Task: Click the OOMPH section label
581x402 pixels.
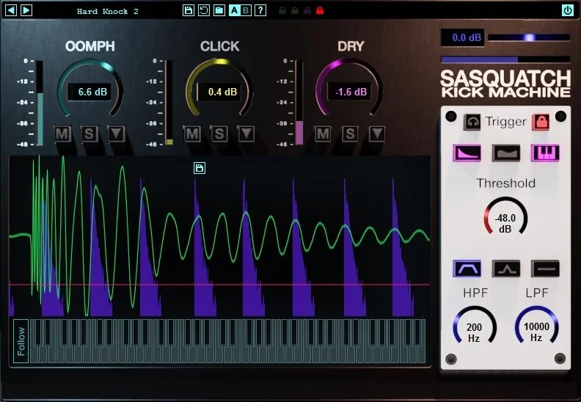Action: 90,46
